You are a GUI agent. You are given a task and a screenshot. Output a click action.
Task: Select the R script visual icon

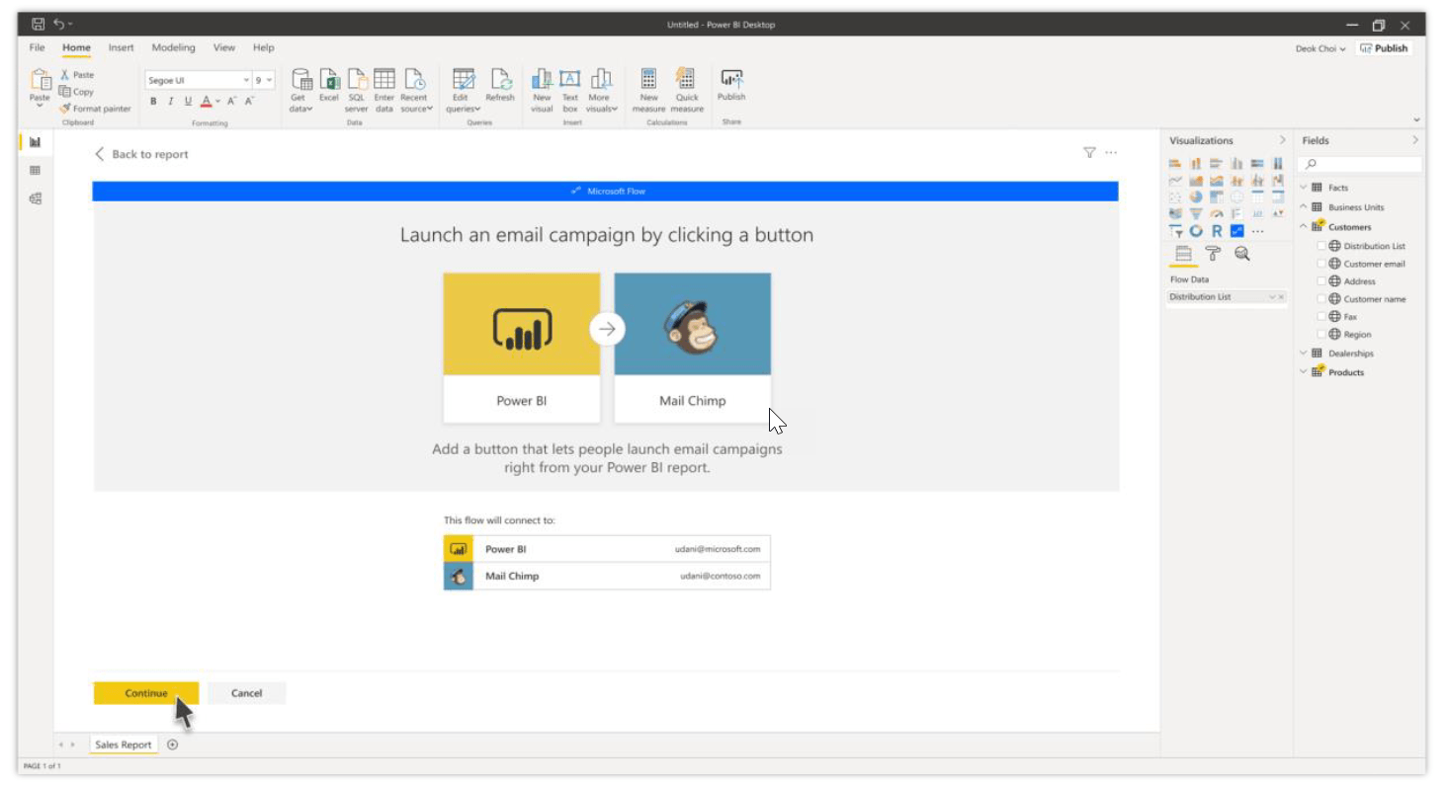[1217, 231]
